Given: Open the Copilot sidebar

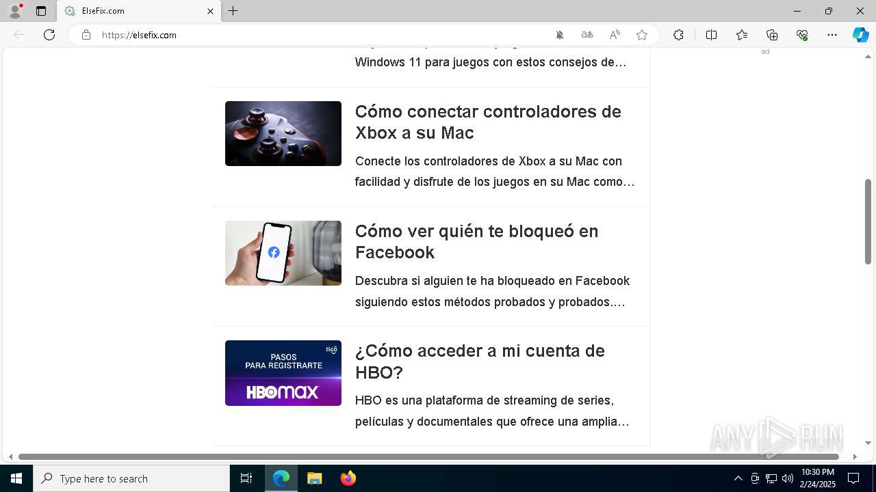Looking at the screenshot, I should click(861, 35).
